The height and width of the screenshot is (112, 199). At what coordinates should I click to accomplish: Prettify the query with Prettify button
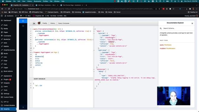tap(45, 23)
